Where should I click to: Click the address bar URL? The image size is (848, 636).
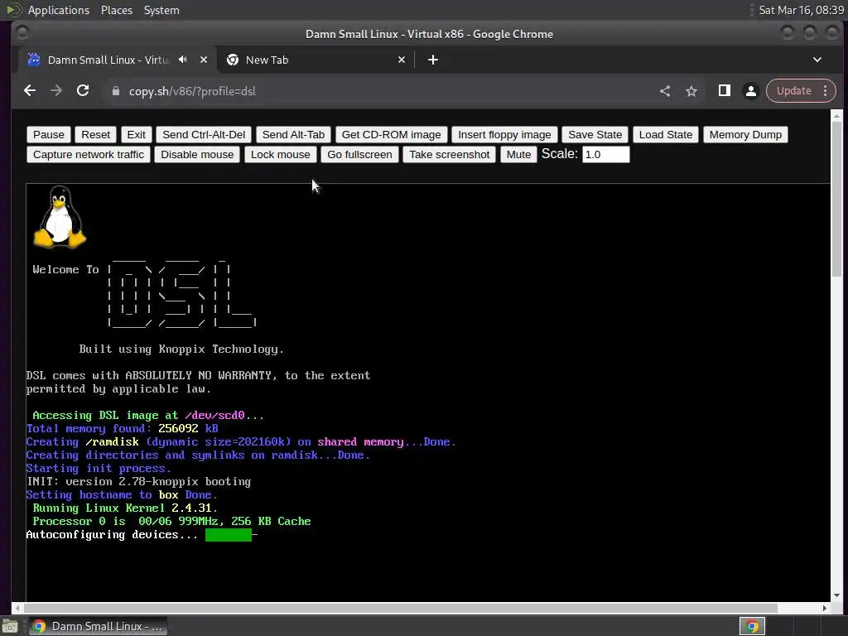click(192, 91)
